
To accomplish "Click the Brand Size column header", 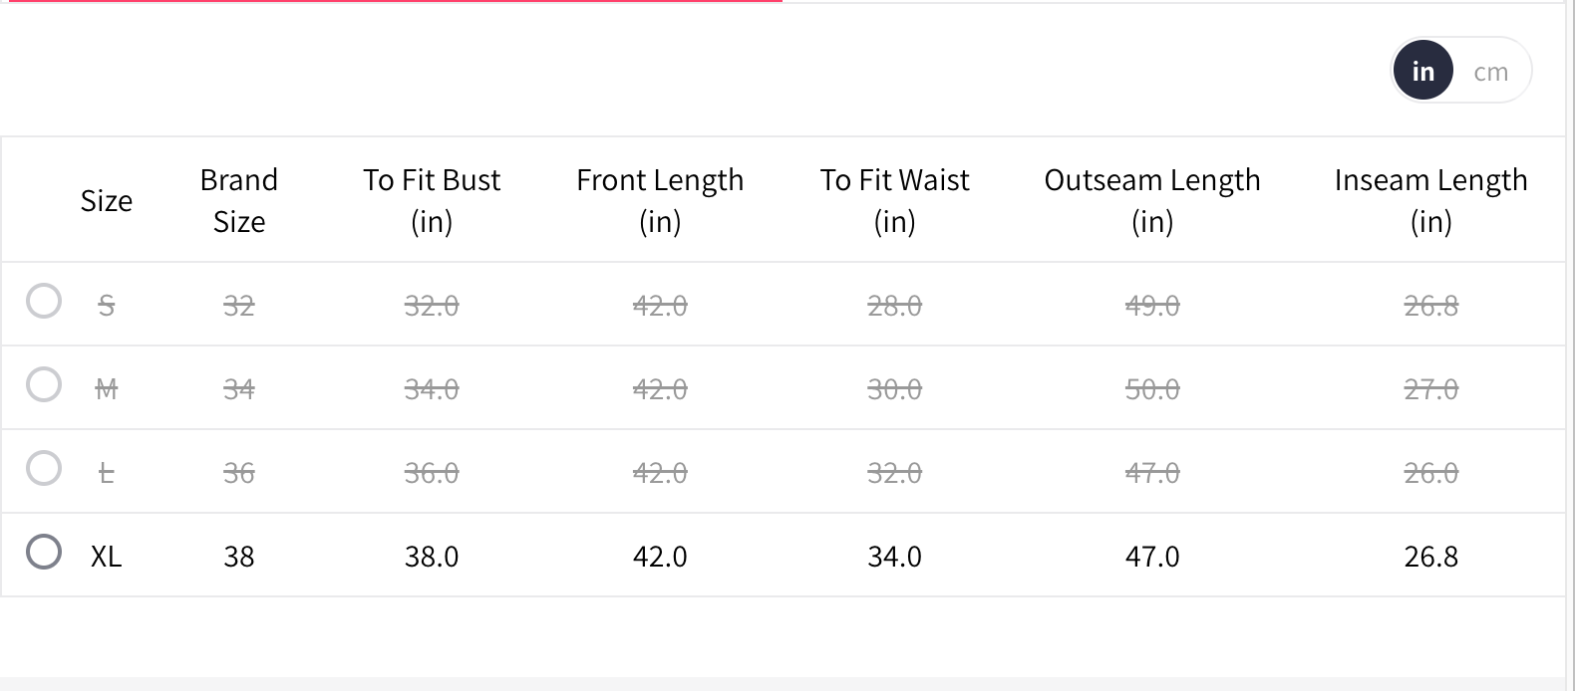I will tap(239, 200).
